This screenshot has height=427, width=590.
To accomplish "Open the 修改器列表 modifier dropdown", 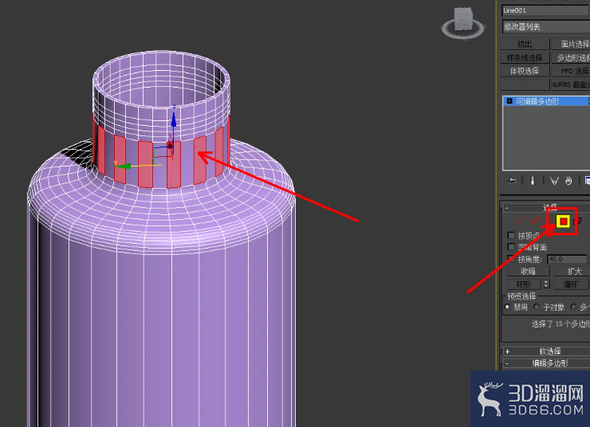I will pyautogui.click(x=546, y=27).
